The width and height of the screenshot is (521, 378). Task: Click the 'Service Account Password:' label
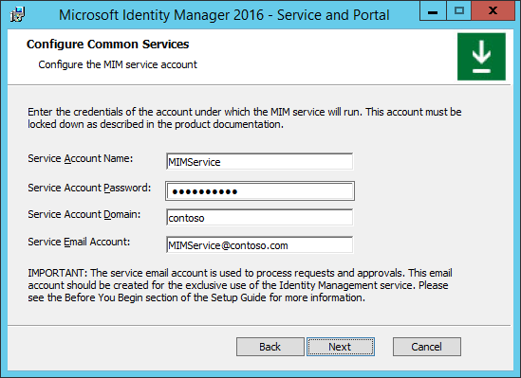tap(89, 188)
